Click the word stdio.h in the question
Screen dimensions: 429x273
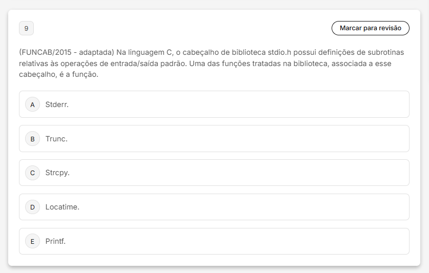coord(279,52)
